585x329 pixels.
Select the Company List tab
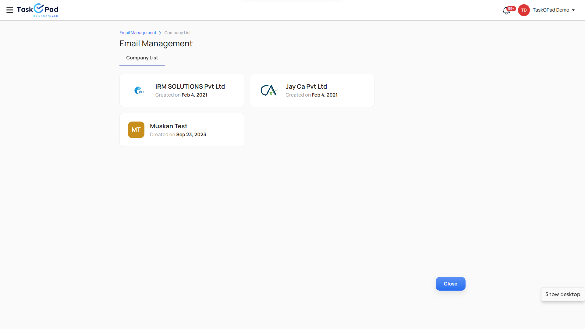(x=142, y=58)
